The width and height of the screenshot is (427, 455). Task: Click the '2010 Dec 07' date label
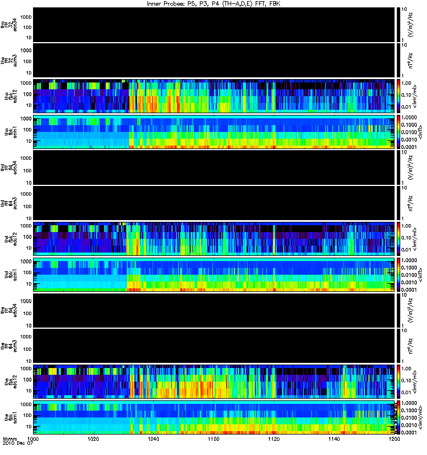[x=18, y=443]
